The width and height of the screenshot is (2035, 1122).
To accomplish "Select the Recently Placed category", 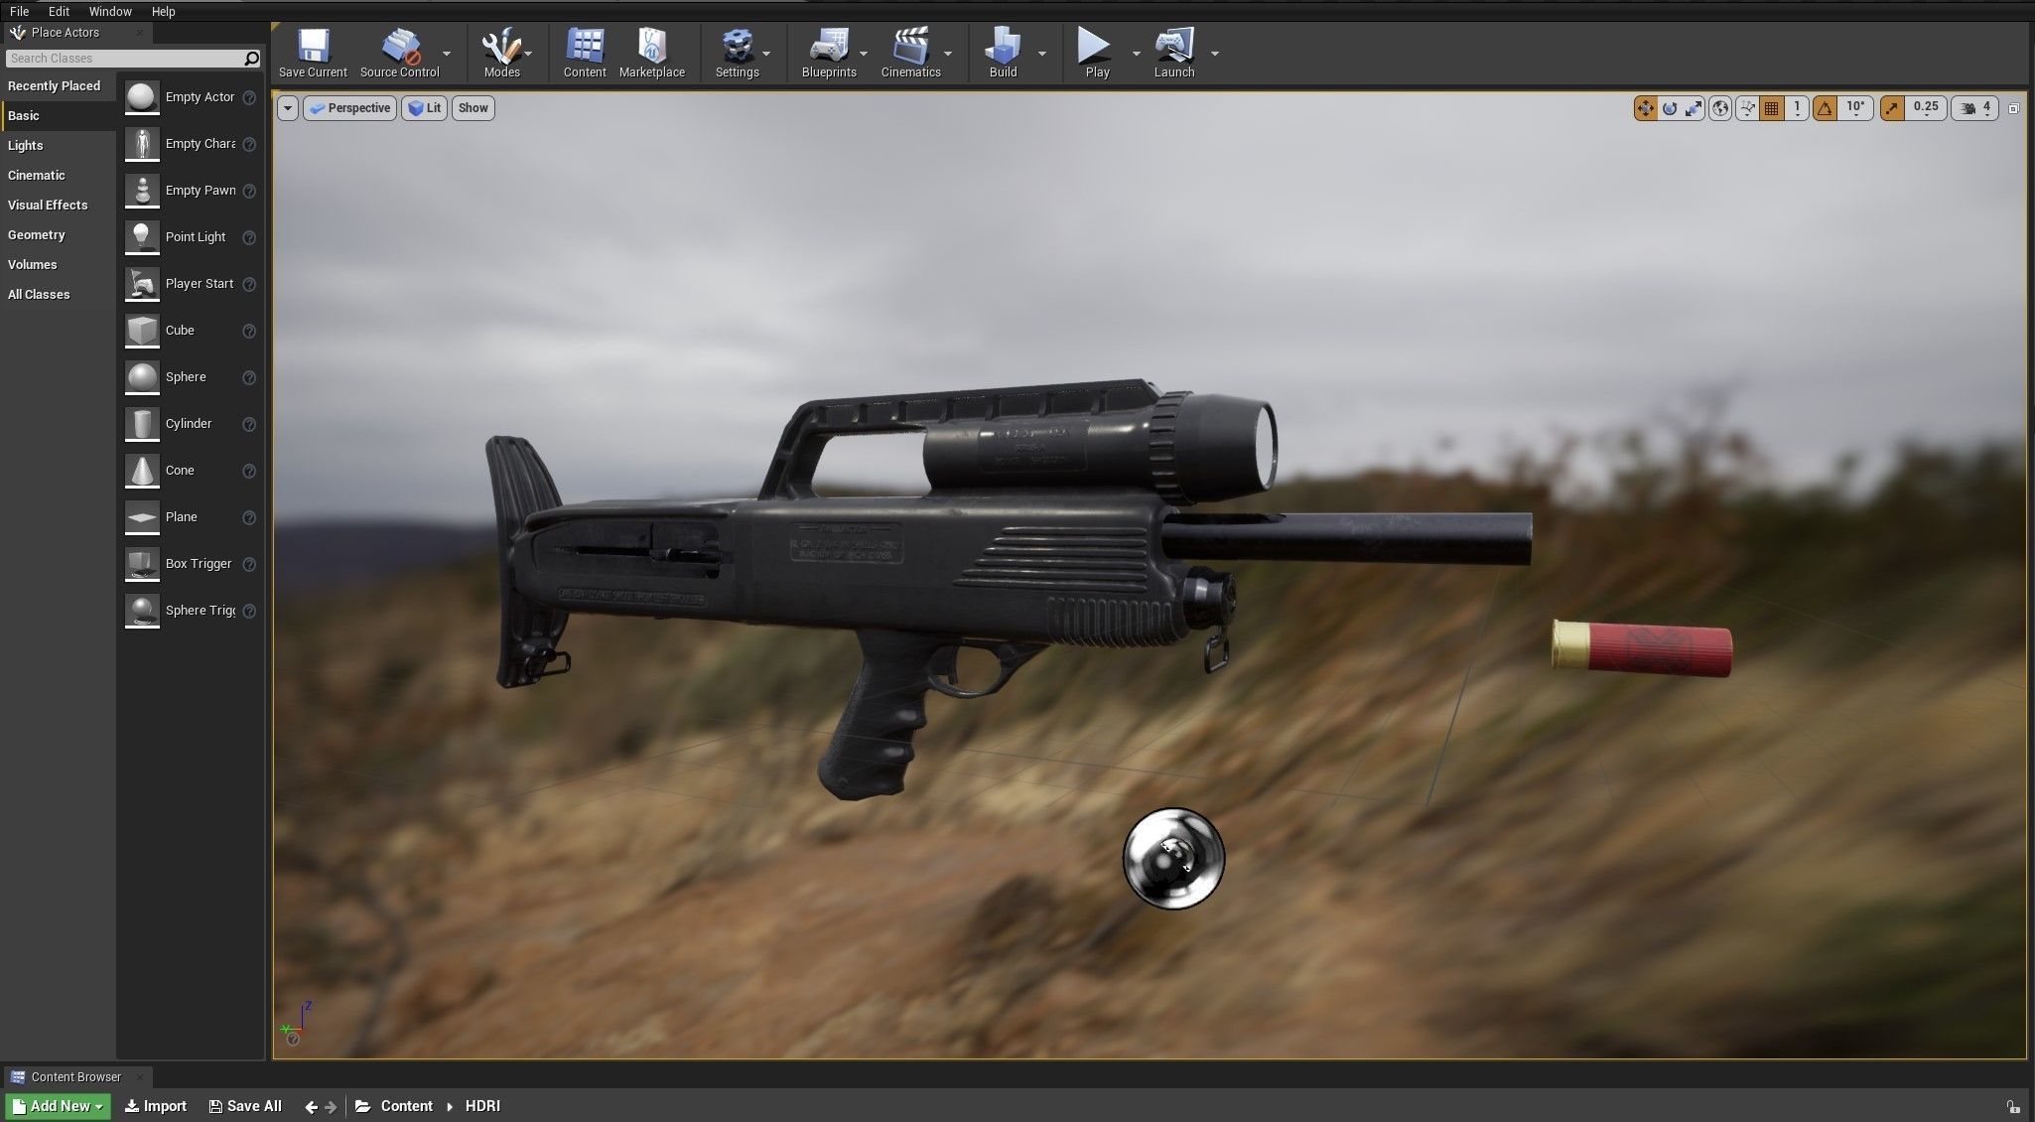I will pos(54,86).
